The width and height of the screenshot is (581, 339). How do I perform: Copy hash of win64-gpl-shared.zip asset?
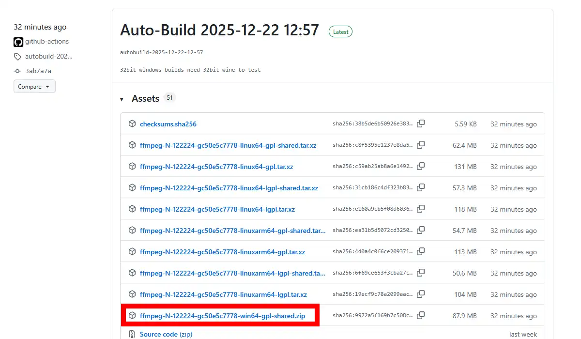click(421, 316)
